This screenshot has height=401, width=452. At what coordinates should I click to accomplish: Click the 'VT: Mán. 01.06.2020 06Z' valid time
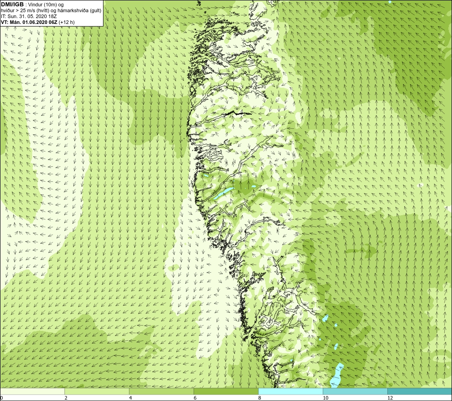pyautogui.click(x=29, y=22)
